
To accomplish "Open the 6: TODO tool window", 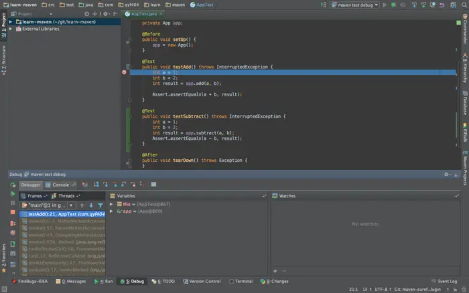I will pos(163,282).
